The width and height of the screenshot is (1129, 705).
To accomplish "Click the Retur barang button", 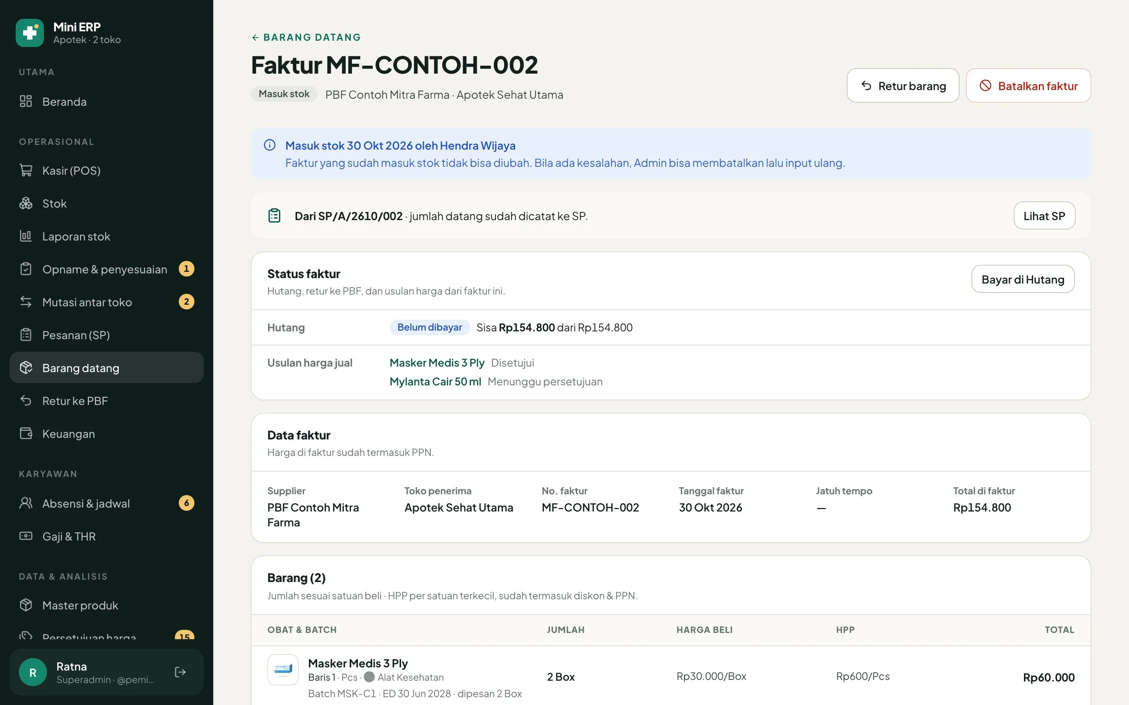I will tap(903, 86).
